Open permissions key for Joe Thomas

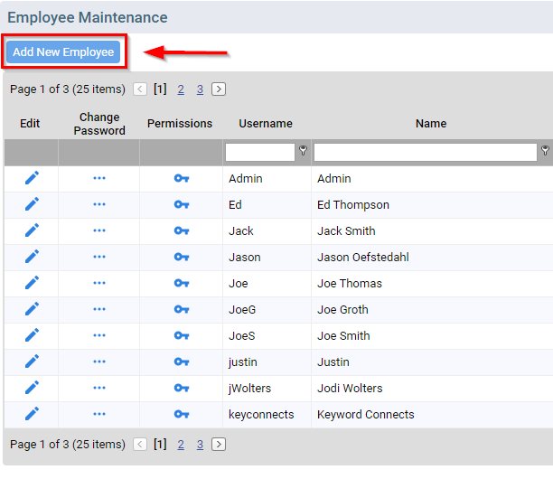click(x=182, y=283)
